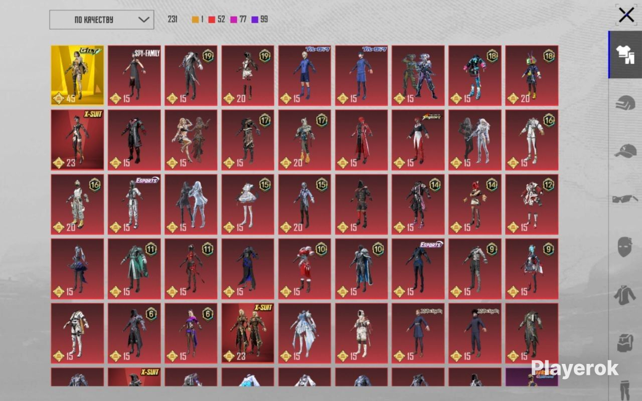Filter by red quality swatch
Screen dimensions: 642x401
click(212, 20)
